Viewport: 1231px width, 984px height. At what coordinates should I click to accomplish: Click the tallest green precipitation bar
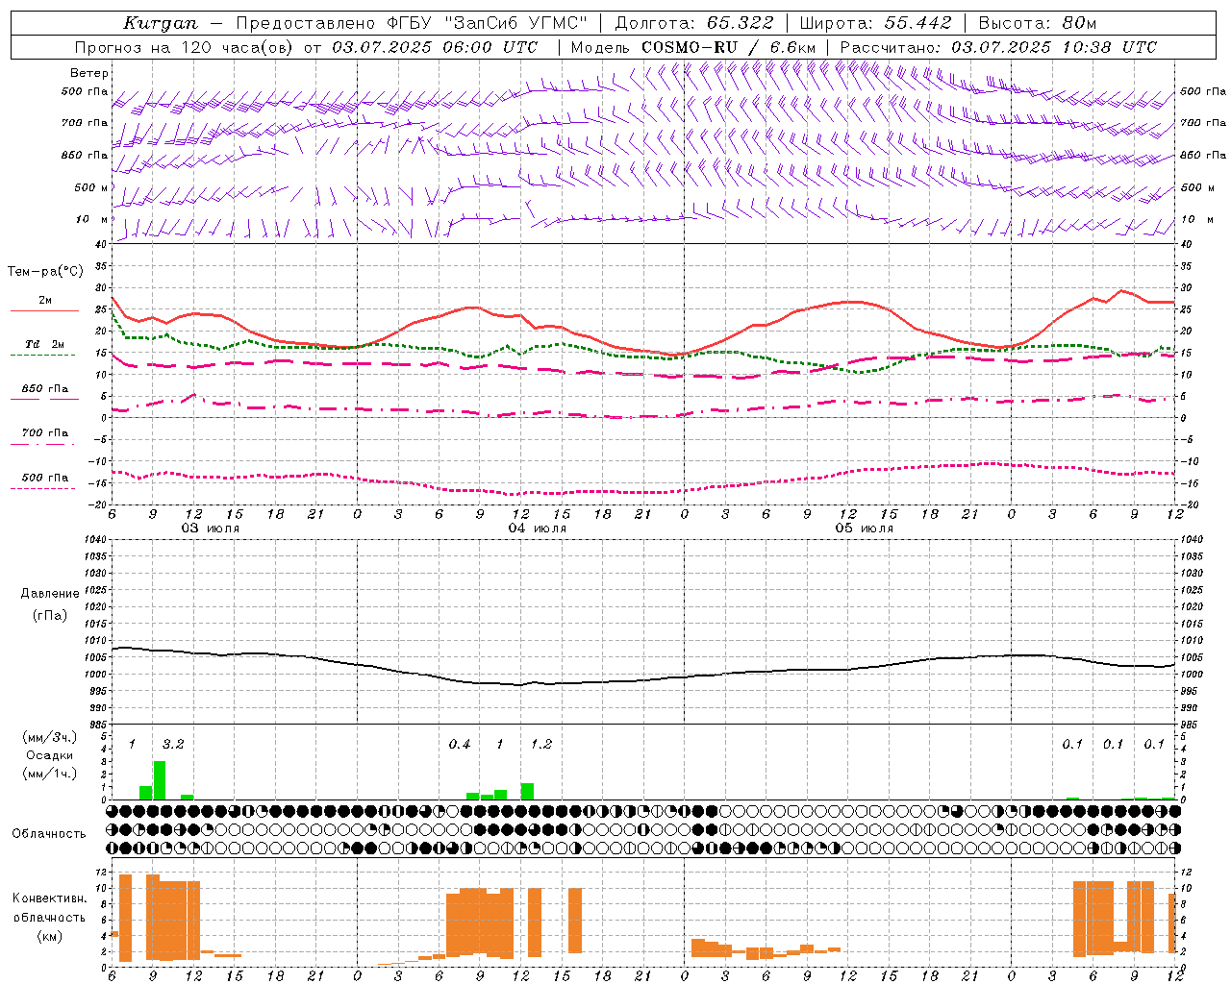pos(160,780)
